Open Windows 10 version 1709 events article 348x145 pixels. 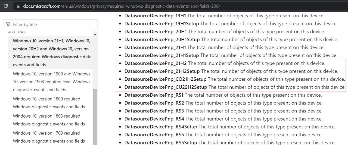click(49, 137)
